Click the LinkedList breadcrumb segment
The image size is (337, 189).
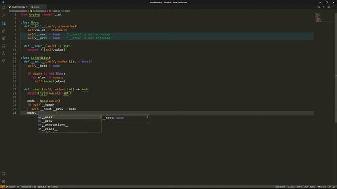[55, 11]
